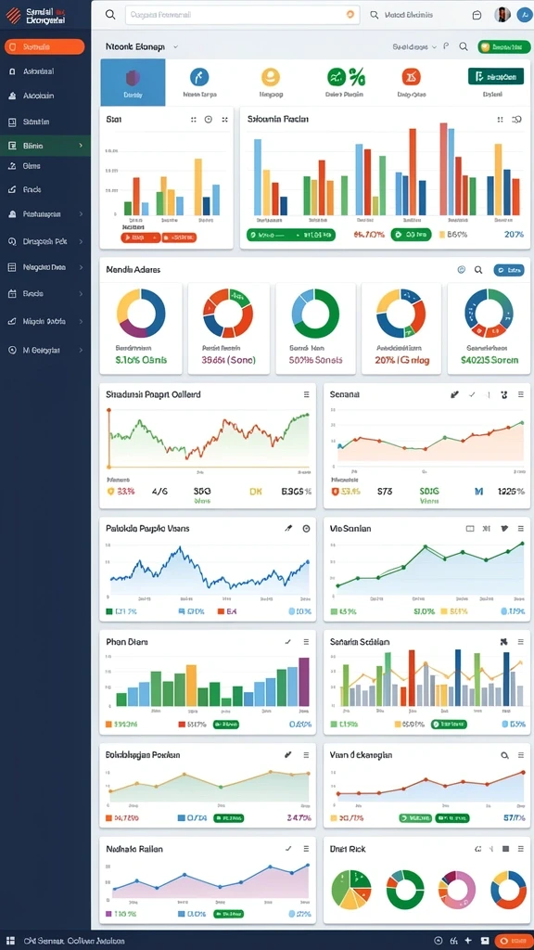Toggle green legend square under blue line chart
The height and width of the screenshot is (950, 534).
[109, 611]
